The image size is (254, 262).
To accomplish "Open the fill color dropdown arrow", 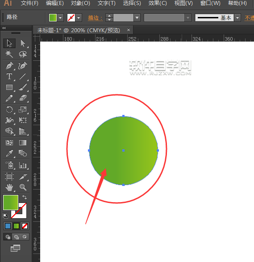I will click(60, 17).
